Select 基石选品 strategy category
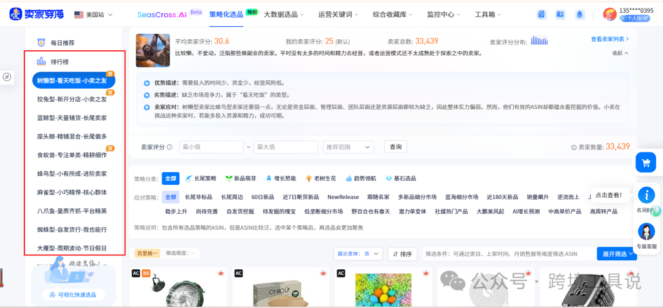The image size is (663, 308). [401, 178]
